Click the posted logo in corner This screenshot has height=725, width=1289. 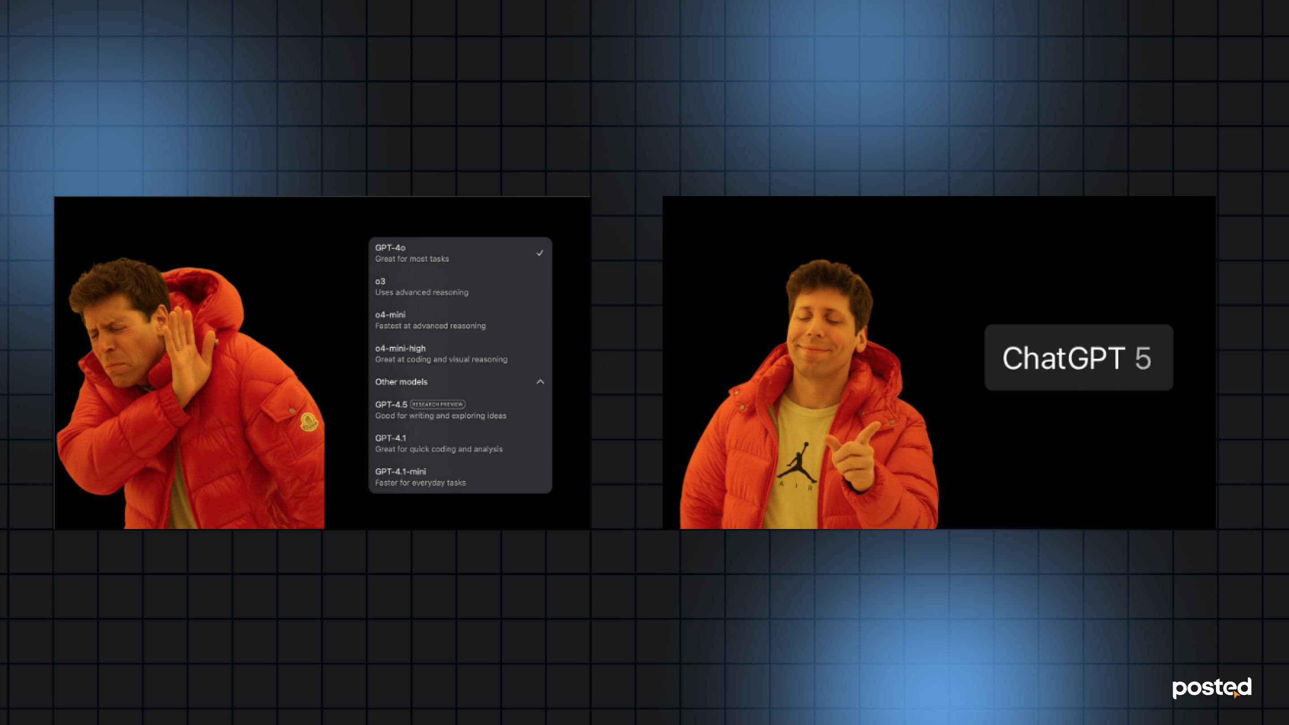(1211, 688)
